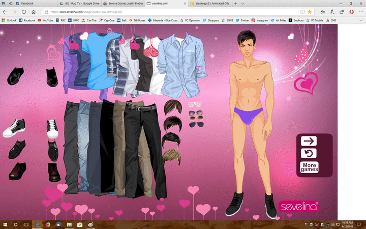The image size is (366, 229).
Task: Click the reset circular arrow button
Action: pos(309,153)
